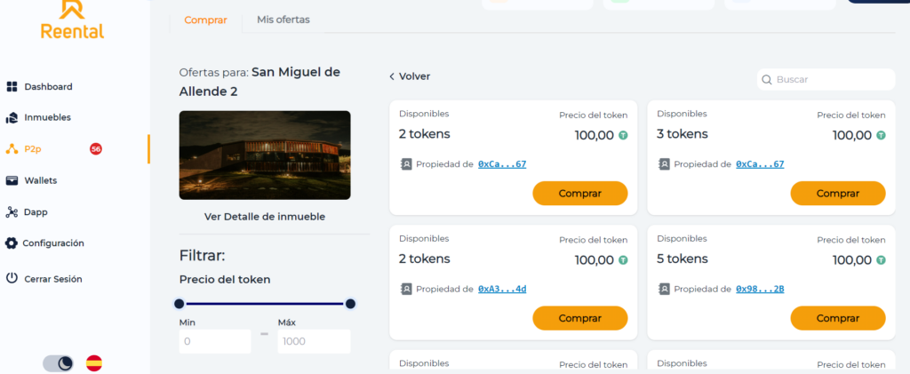Click the Reental logo icon
This screenshot has width=910, height=374.
coord(72,9)
